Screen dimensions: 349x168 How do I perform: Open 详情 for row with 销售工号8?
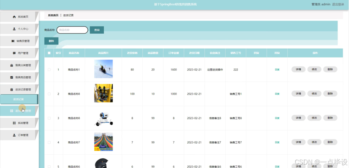(298, 118)
